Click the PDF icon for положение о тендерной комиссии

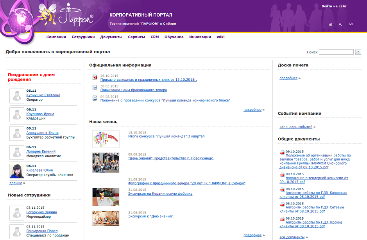point(282,175)
